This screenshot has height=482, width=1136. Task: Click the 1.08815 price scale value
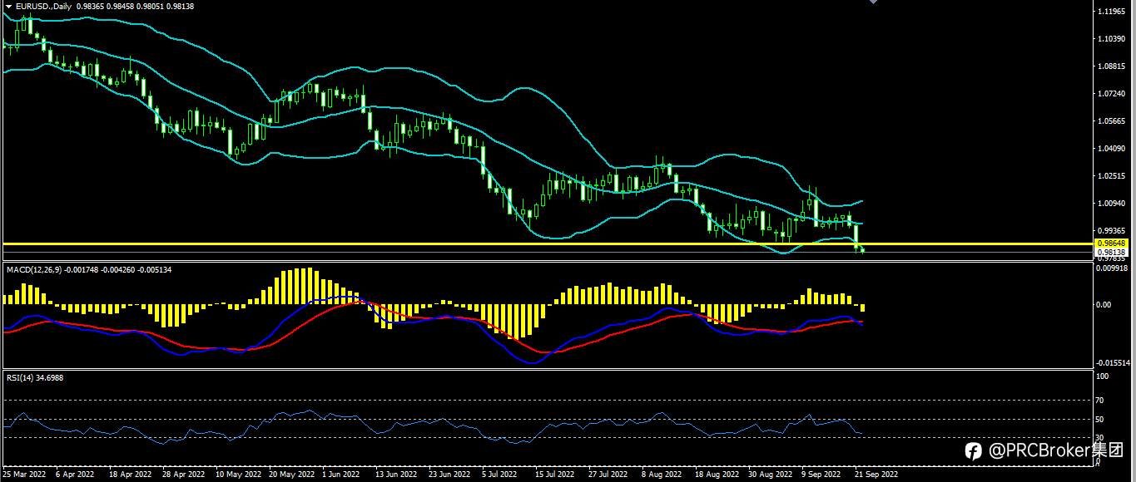tap(1112, 66)
